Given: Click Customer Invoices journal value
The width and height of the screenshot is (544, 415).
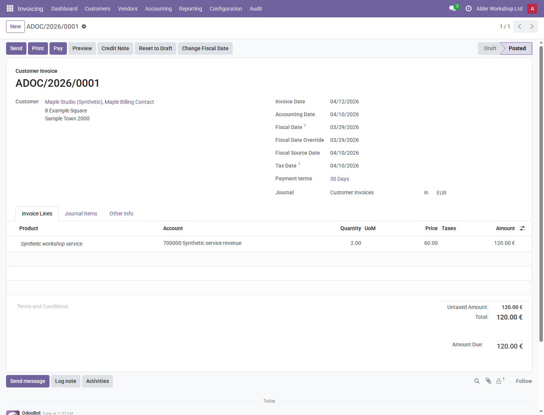Looking at the screenshot, I should pyautogui.click(x=352, y=192).
